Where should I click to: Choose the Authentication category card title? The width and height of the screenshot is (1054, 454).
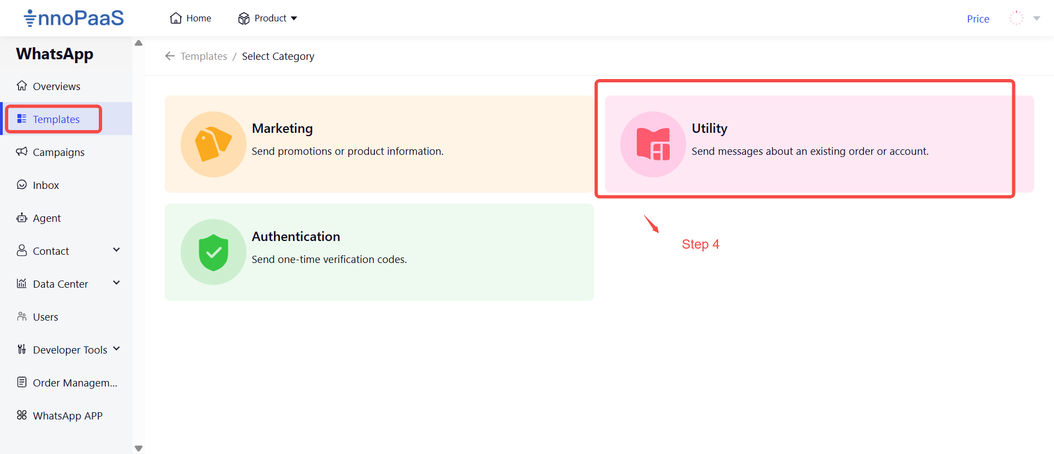tap(296, 236)
